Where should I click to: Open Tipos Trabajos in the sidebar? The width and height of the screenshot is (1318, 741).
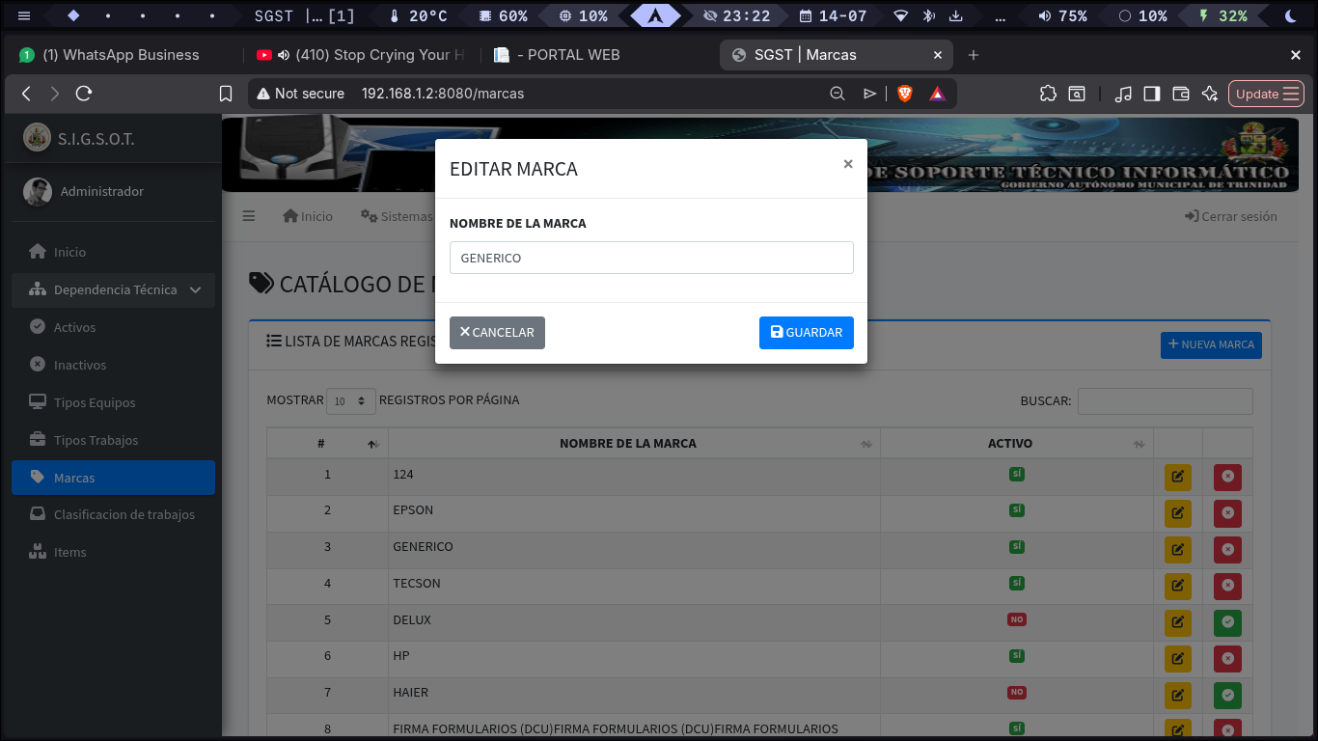[x=114, y=440]
